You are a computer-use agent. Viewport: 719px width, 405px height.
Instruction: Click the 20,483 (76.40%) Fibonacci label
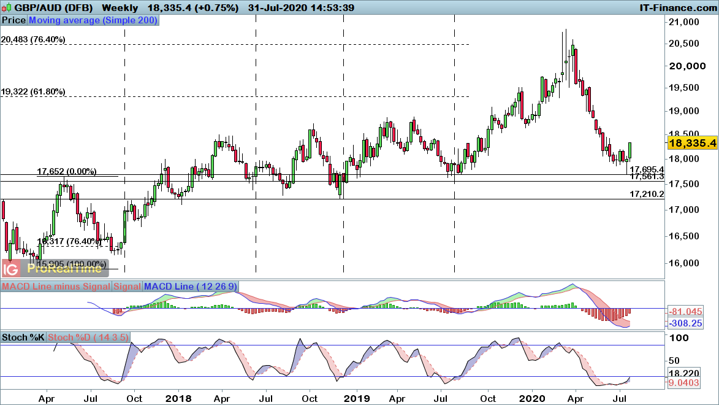pyautogui.click(x=33, y=39)
